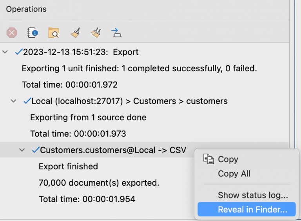This screenshot has width=301, height=221.
Task: Select the 70,000 document(s) exported line
Action: pos(99,183)
